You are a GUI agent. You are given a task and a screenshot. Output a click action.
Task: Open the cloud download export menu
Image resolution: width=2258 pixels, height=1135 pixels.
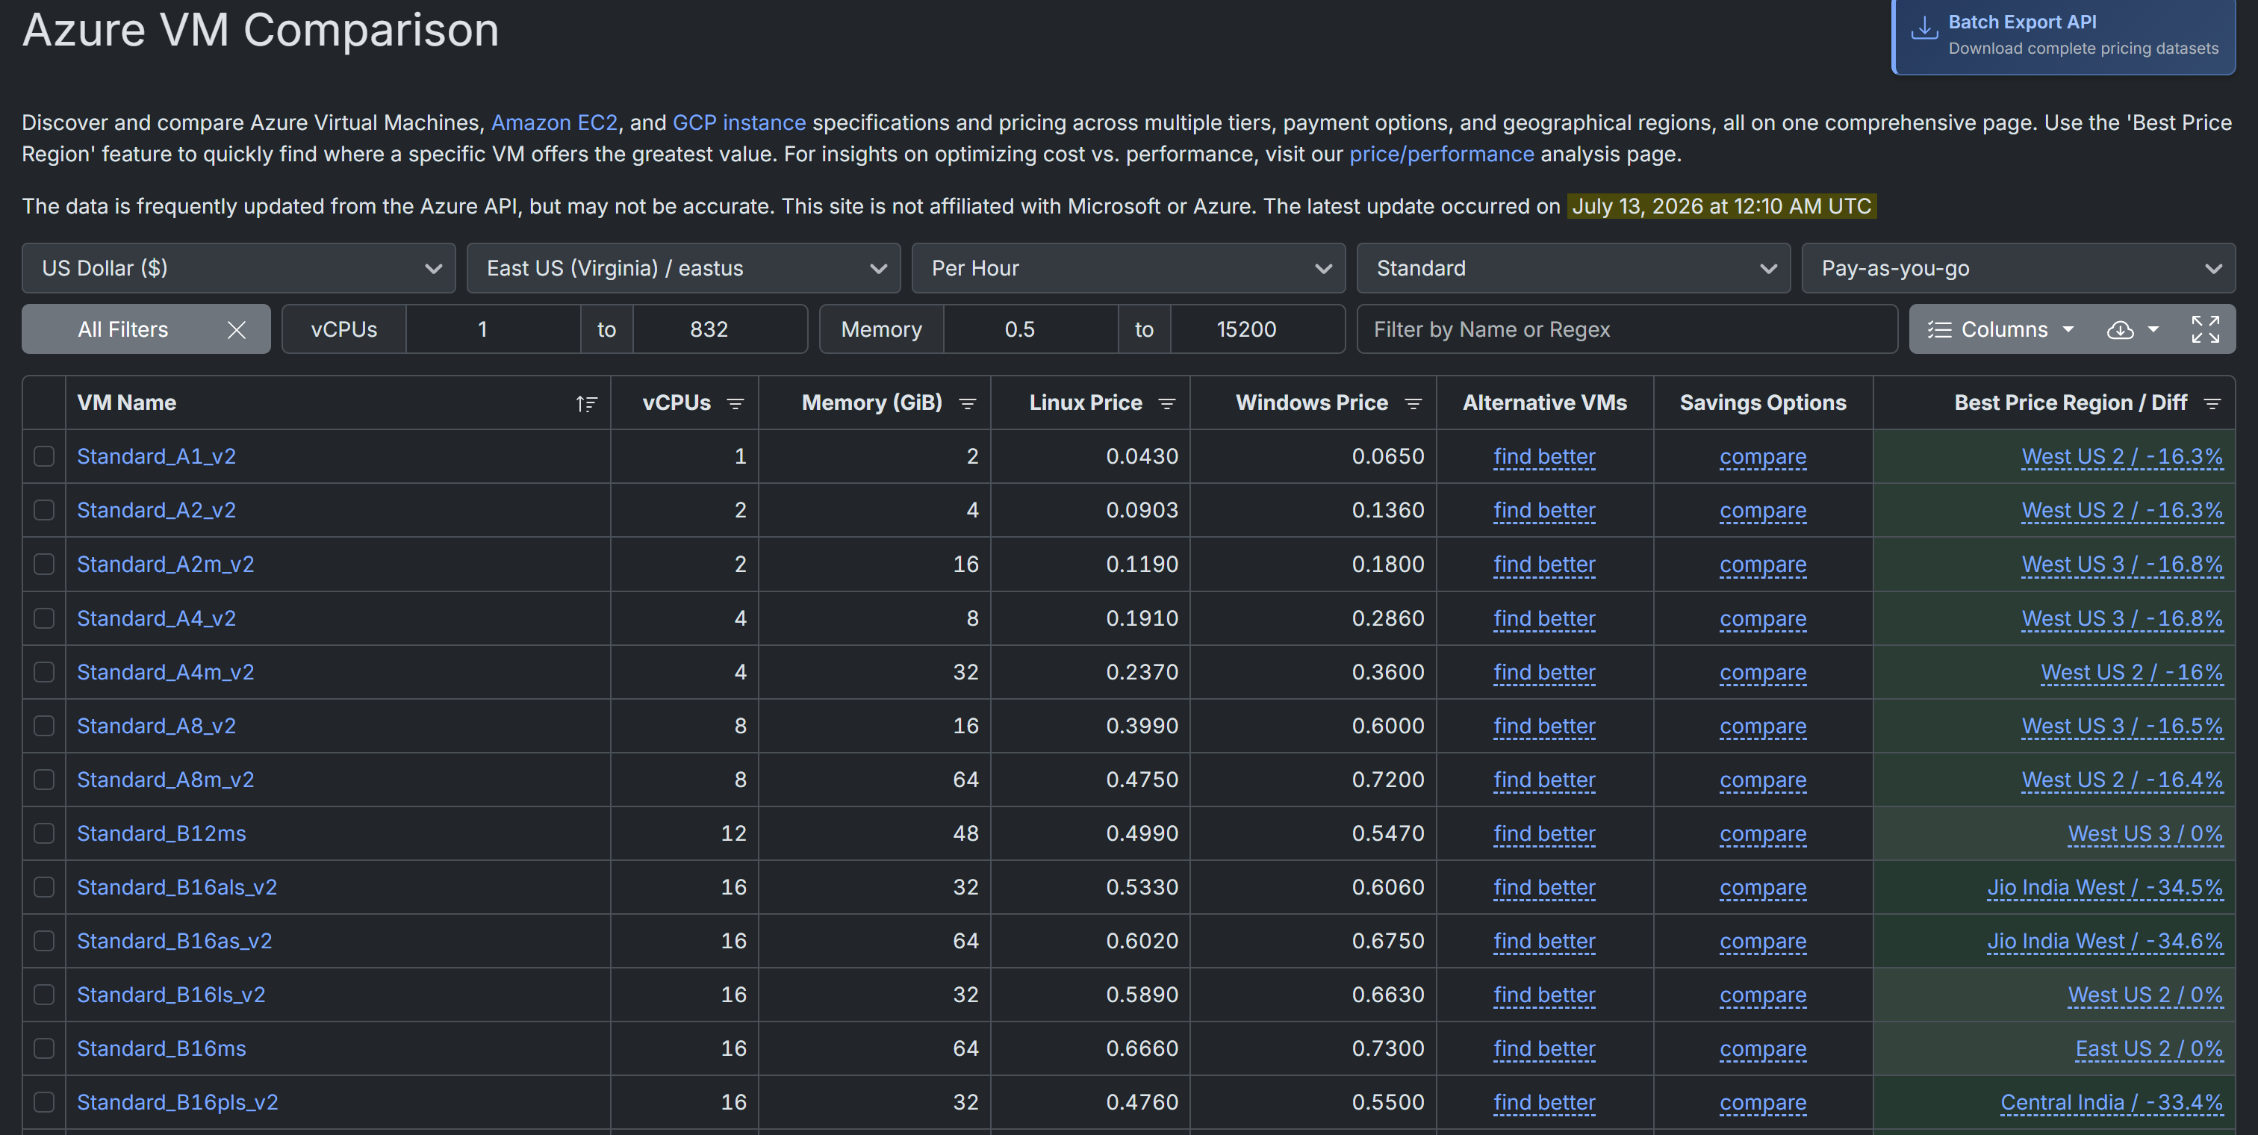click(2132, 329)
